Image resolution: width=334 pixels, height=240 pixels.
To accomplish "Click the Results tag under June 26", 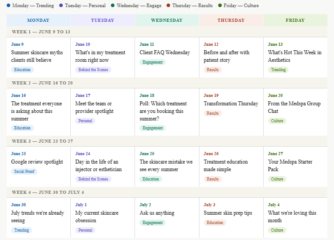I will pyautogui.click(x=212, y=179).
